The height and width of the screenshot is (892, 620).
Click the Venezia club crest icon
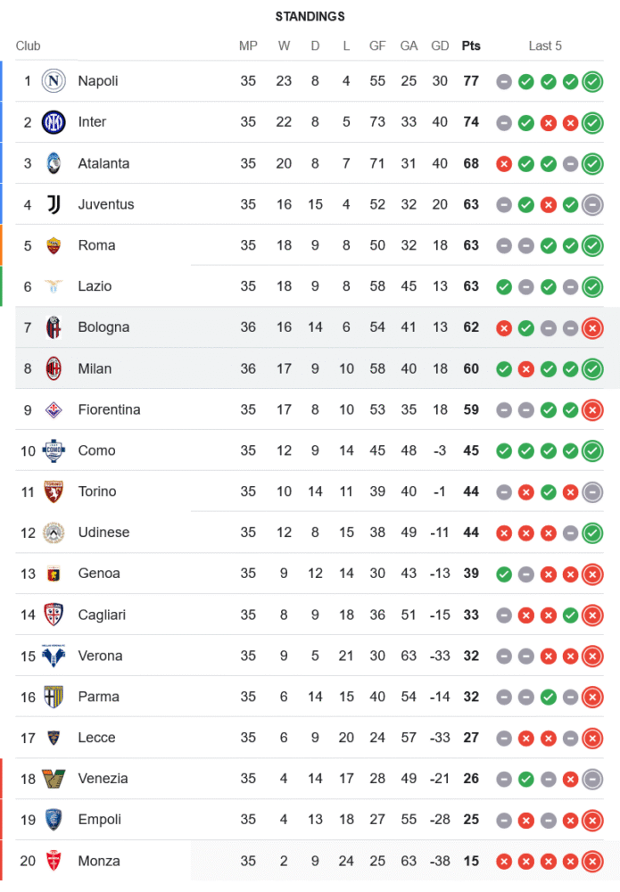point(54,779)
